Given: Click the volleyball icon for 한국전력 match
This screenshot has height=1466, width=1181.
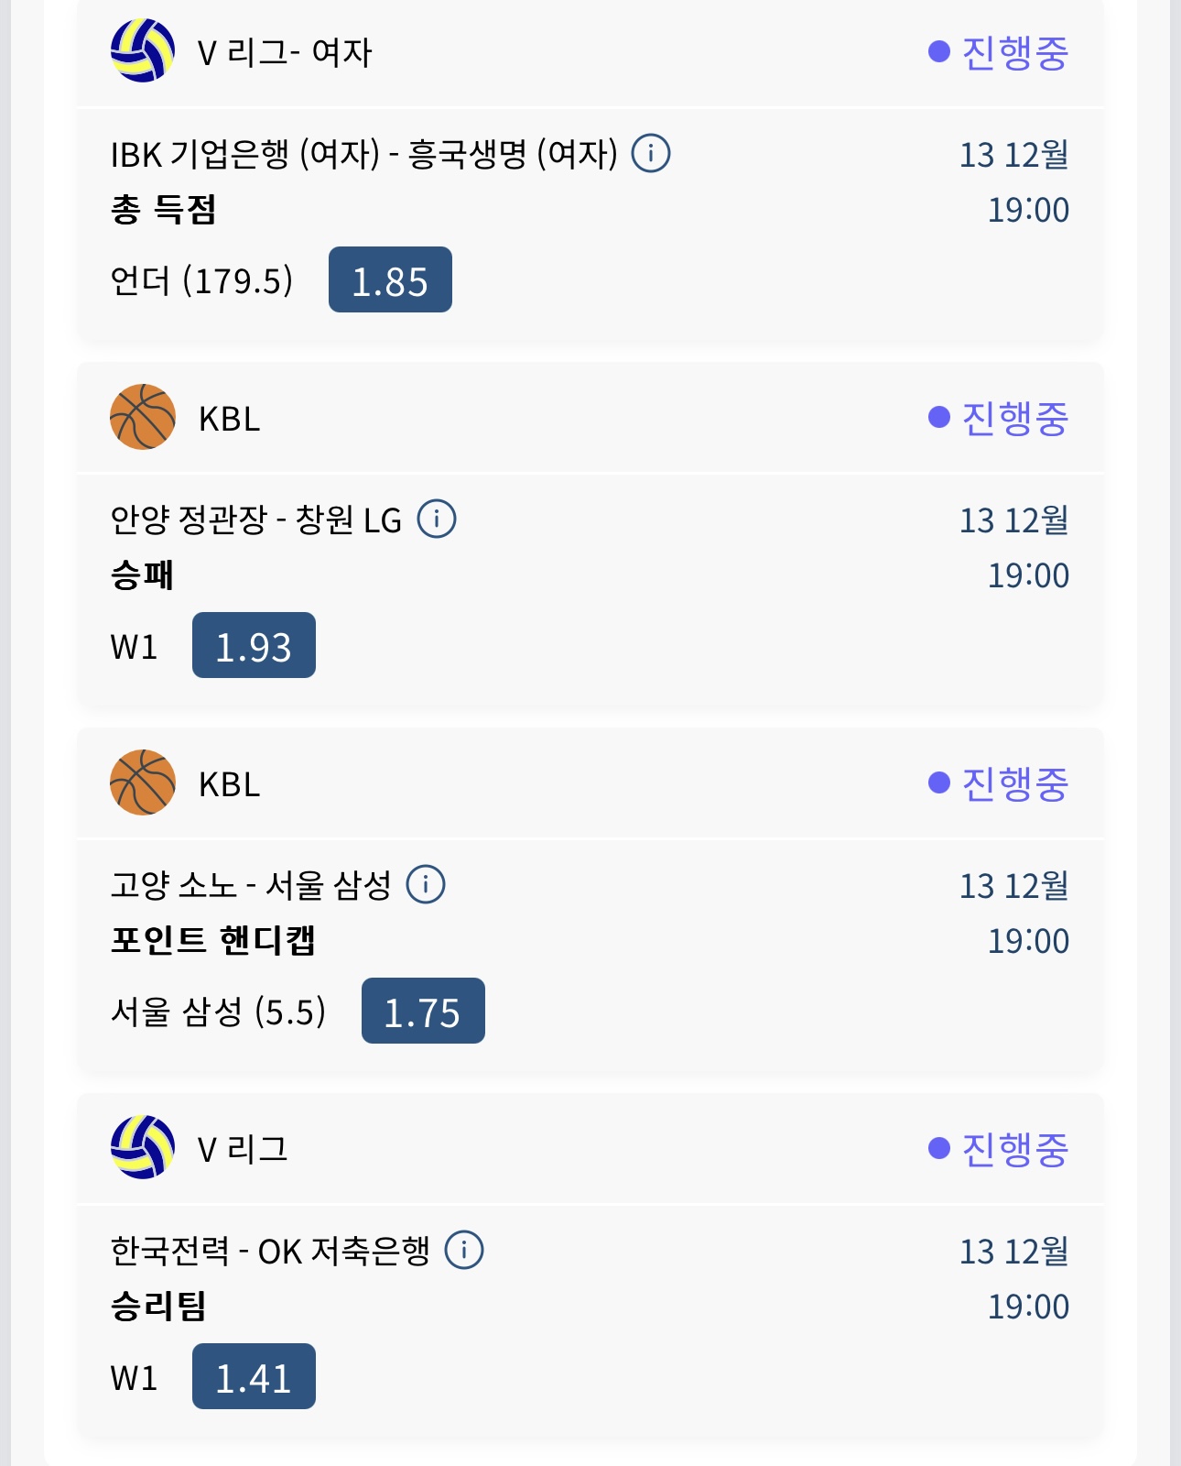Looking at the screenshot, I should (143, 1147).
